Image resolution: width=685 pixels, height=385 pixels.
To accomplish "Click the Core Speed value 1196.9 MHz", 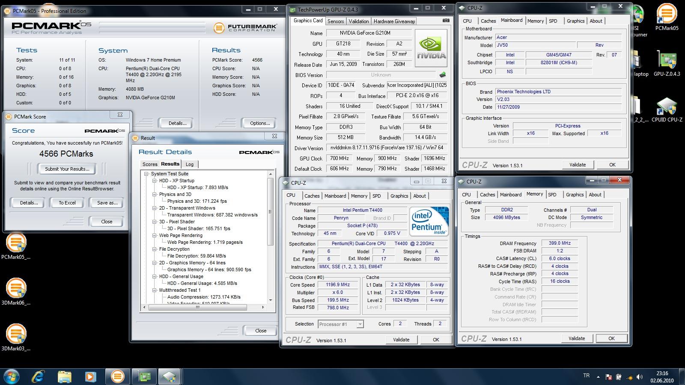I will (x=338, y=284).
